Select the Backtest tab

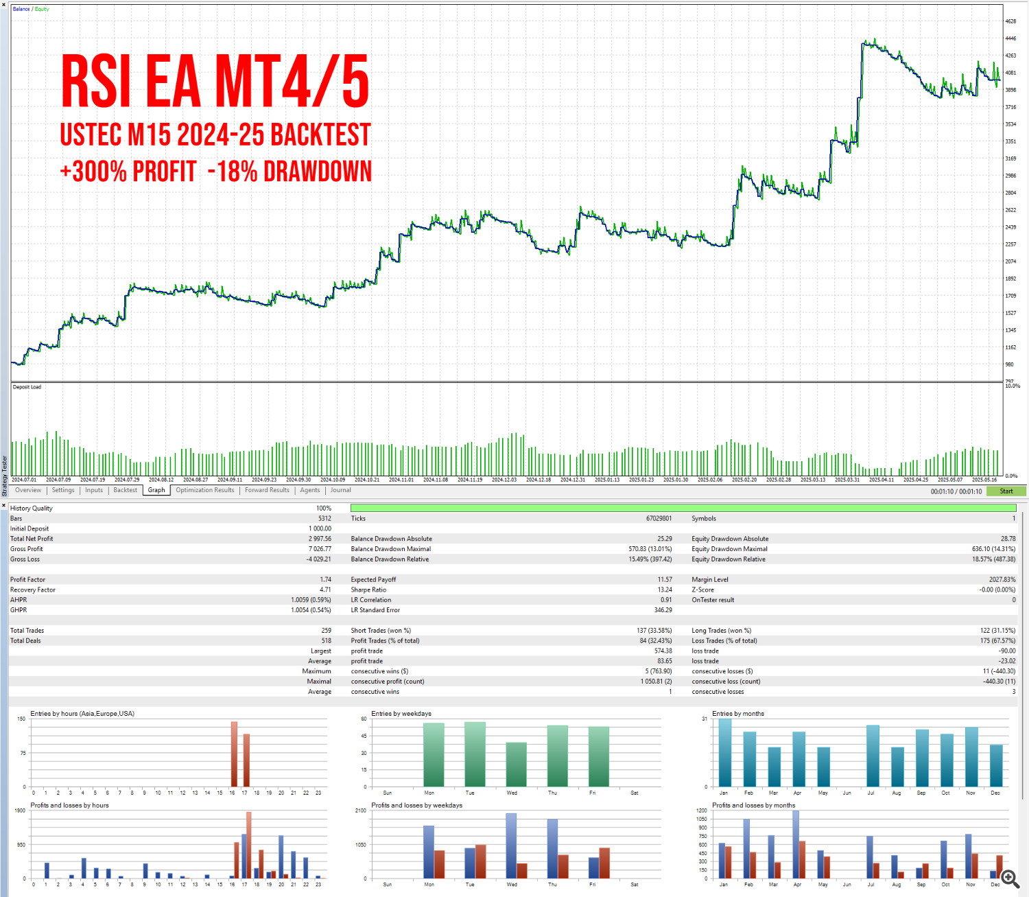(126, 490)
